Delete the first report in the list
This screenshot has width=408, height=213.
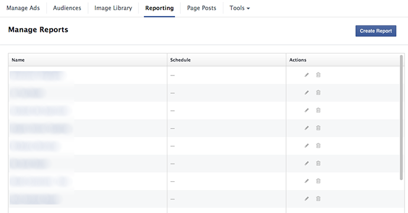[x=318, y=75]
